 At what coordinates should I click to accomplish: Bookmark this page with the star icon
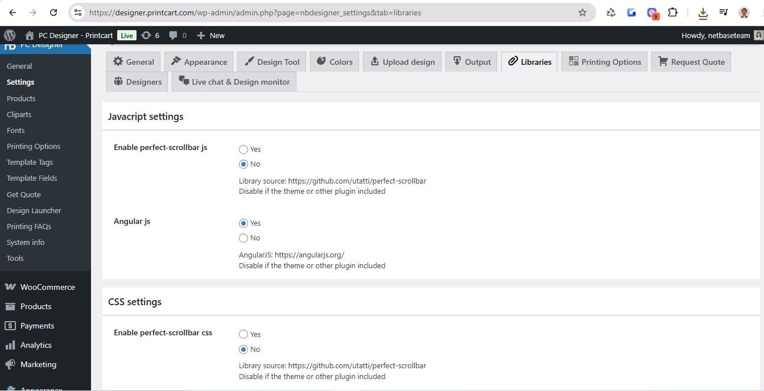click(x=582, y=13)
